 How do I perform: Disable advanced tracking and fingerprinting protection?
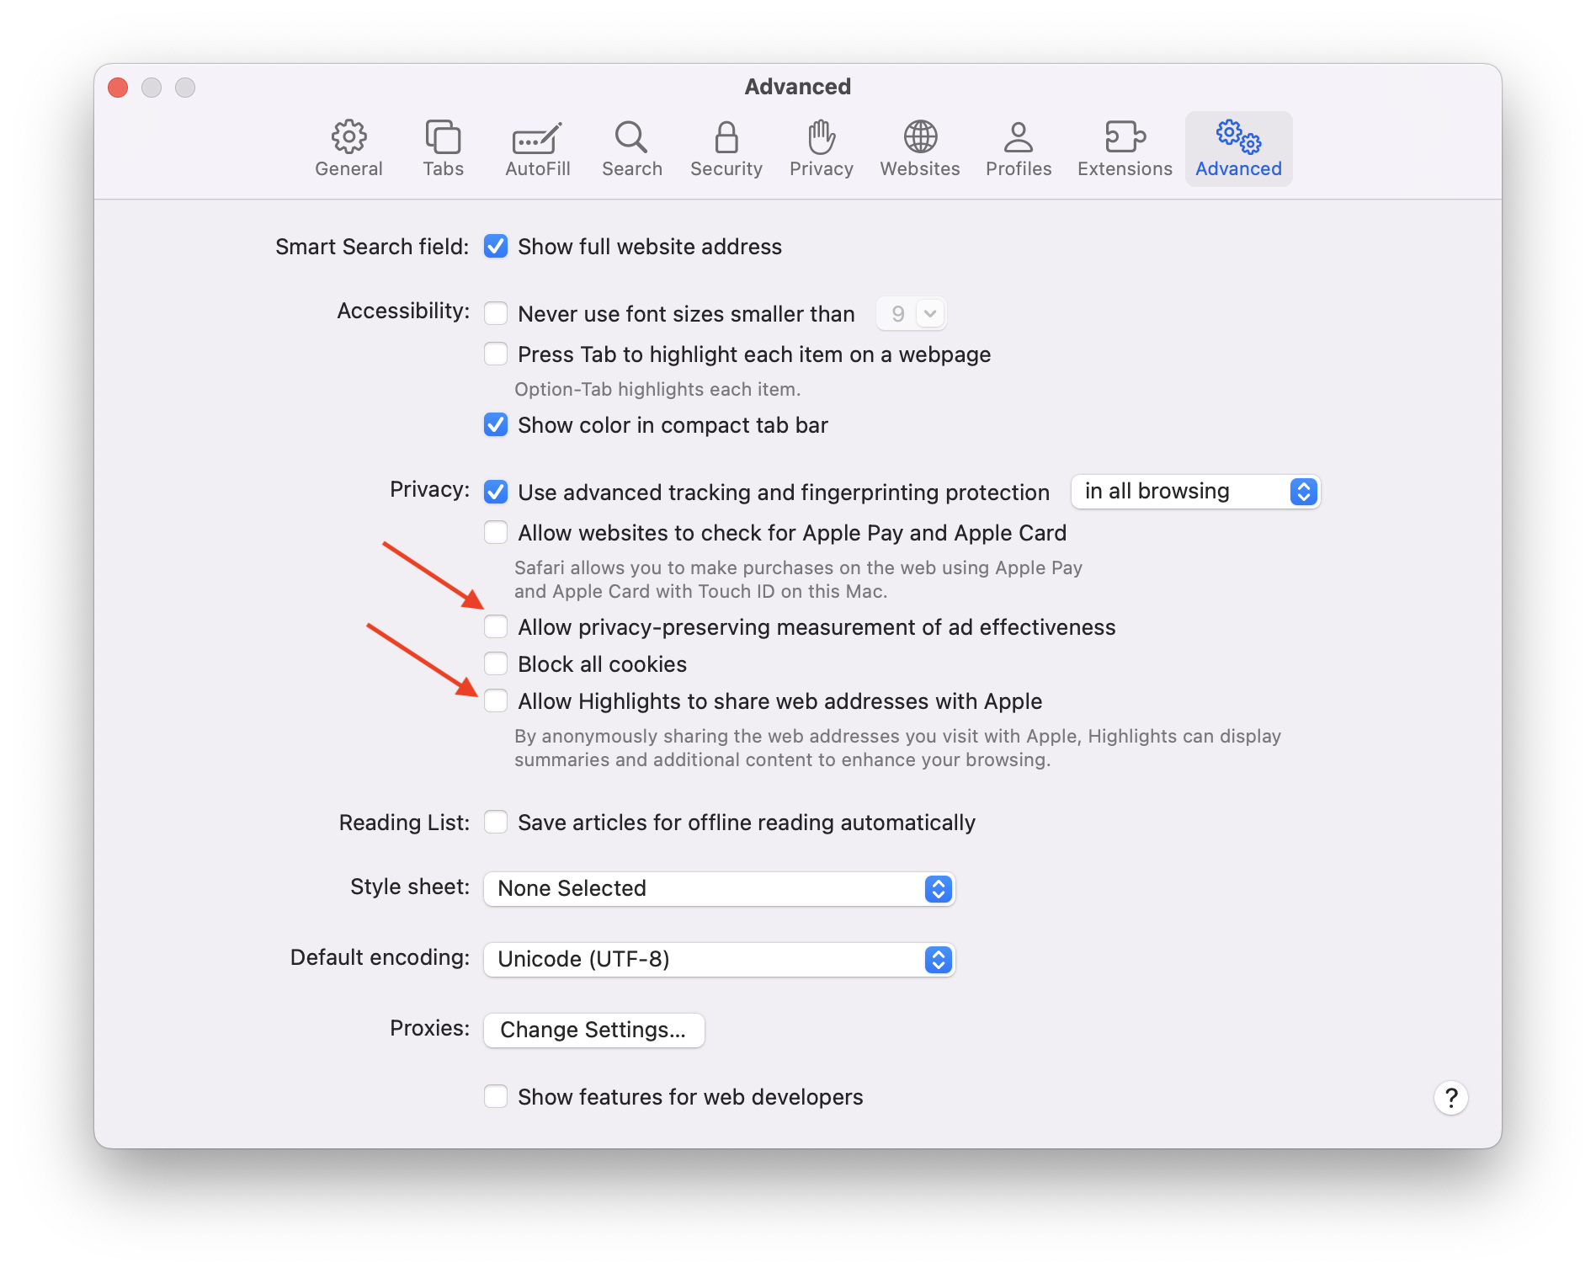[x=496, y=493]
